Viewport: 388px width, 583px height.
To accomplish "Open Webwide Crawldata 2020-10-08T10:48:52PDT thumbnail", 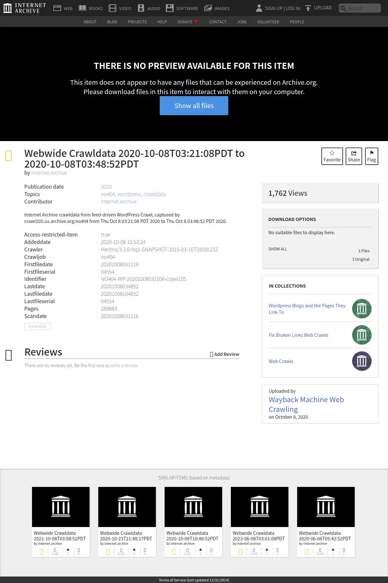I will 193,507.
